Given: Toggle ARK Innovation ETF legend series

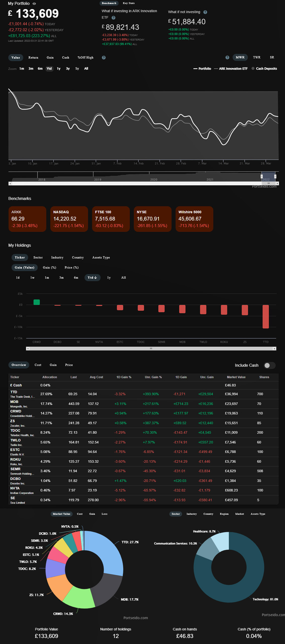Looking at the screenshot, I should (231, 69).
